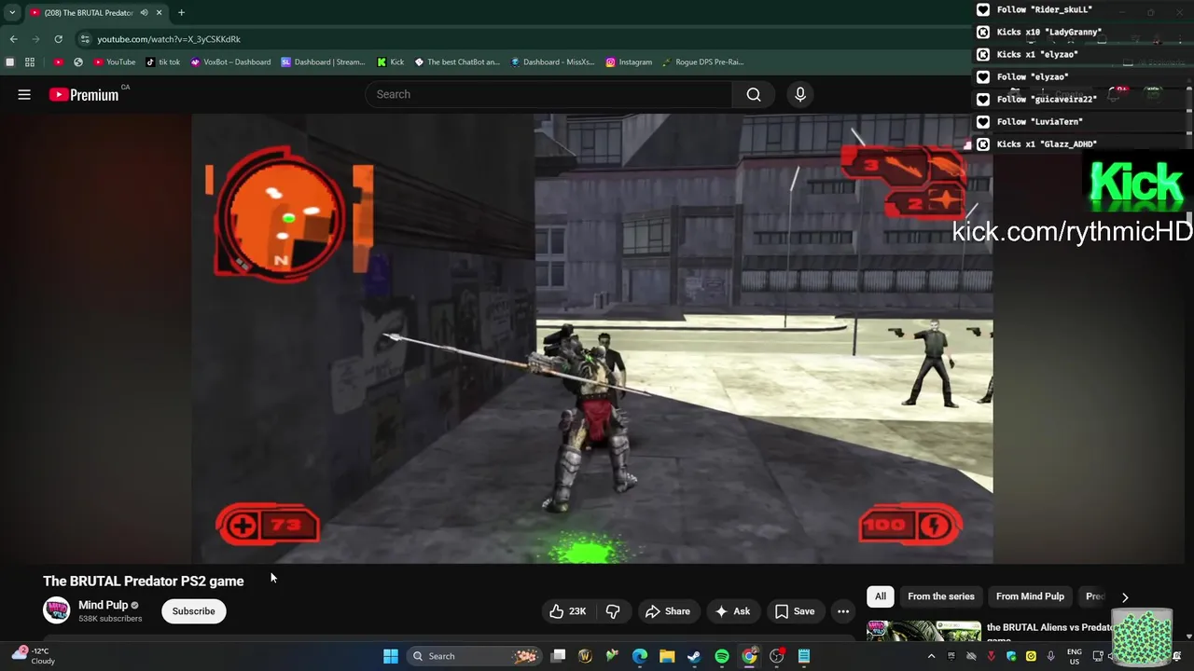Image resolution: width=1194 pixels, height=671 pixels.
Task: View site information icon in address bar
Action: coord(85,39)
